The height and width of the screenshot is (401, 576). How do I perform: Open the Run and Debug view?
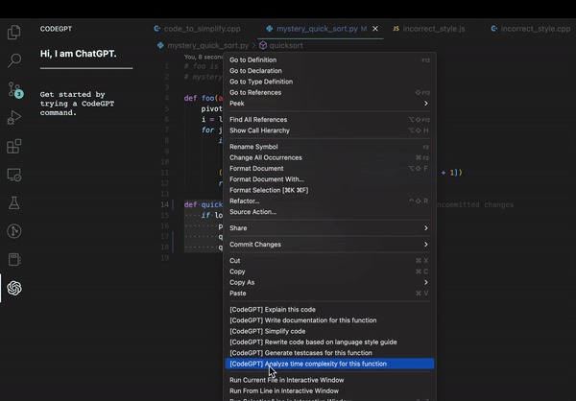[14, 117]
